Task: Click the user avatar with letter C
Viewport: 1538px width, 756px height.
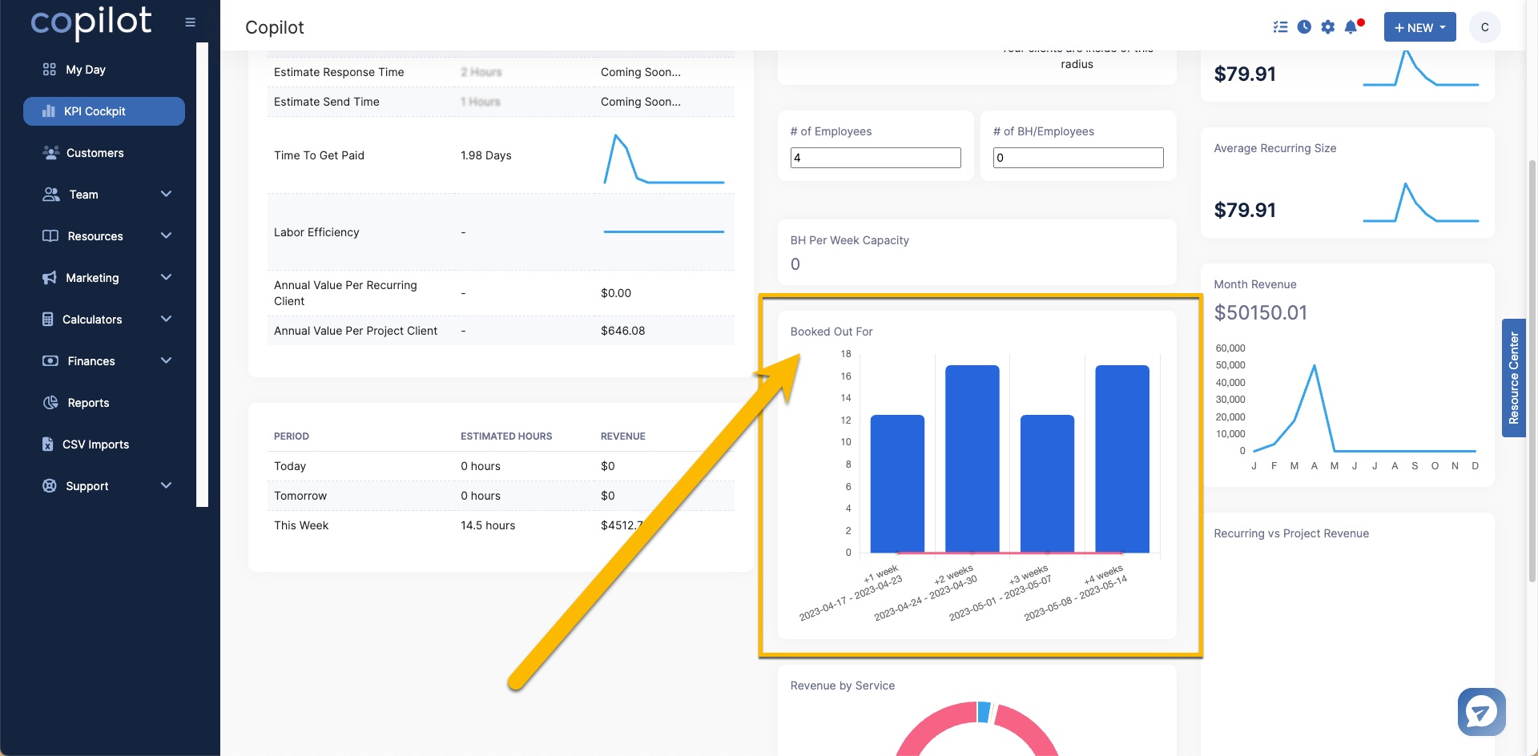Action: (1485, 27)
